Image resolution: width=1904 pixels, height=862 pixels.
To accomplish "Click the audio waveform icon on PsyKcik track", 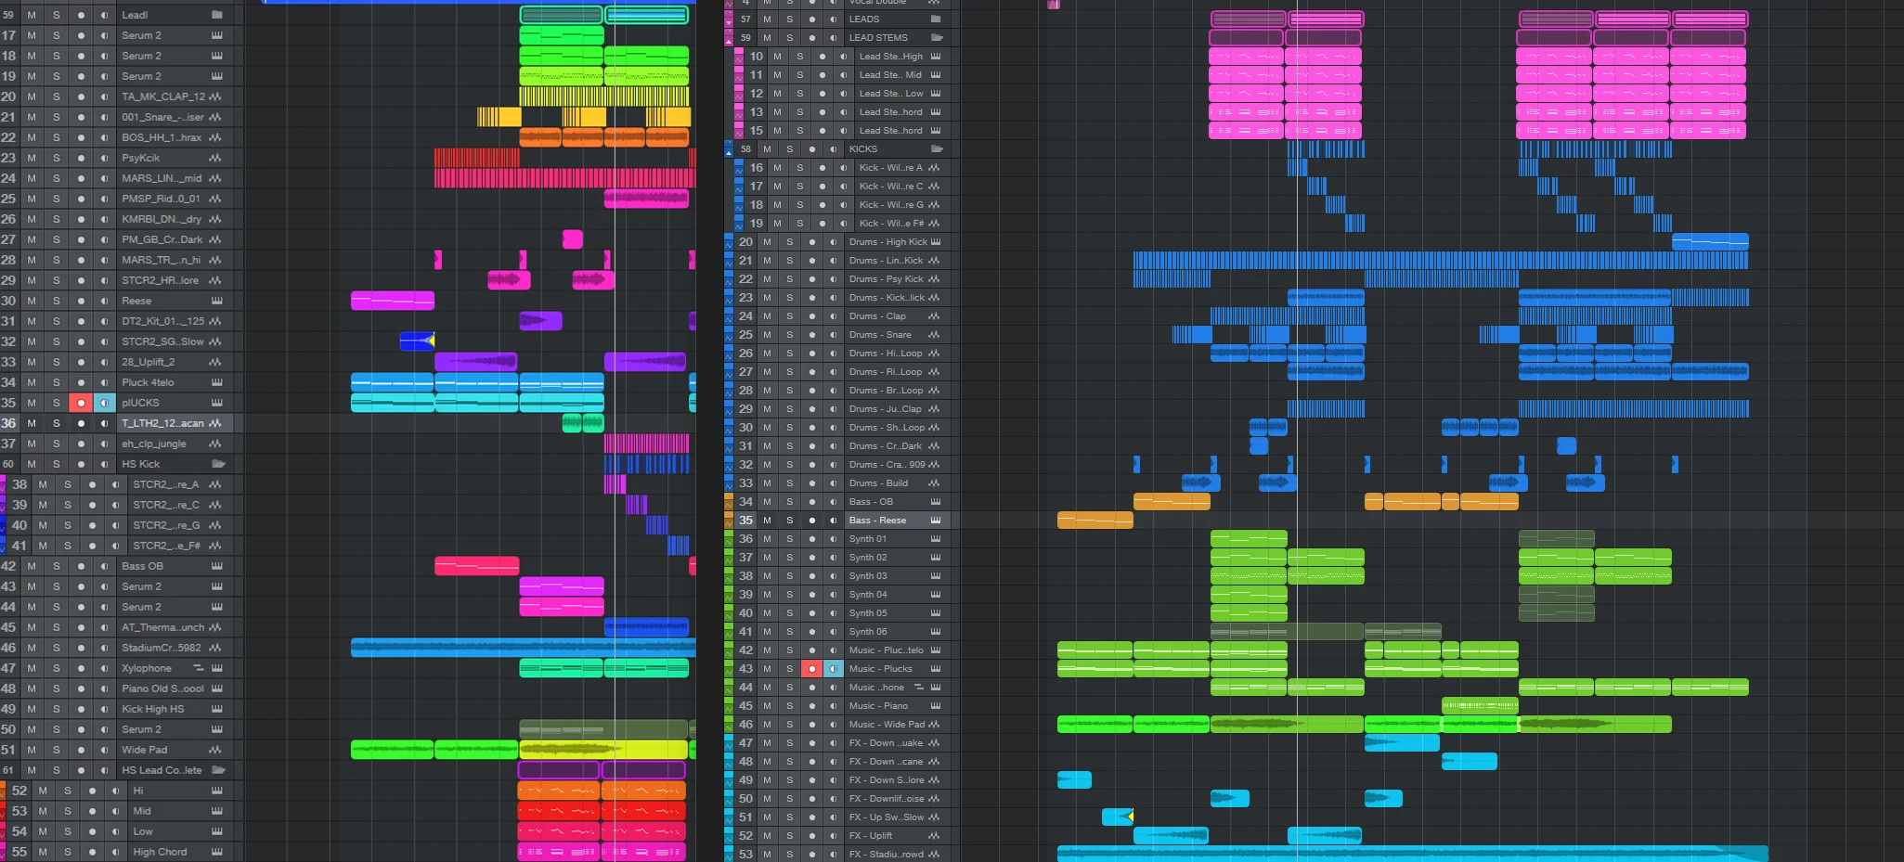I will click(x=216, y=158).
